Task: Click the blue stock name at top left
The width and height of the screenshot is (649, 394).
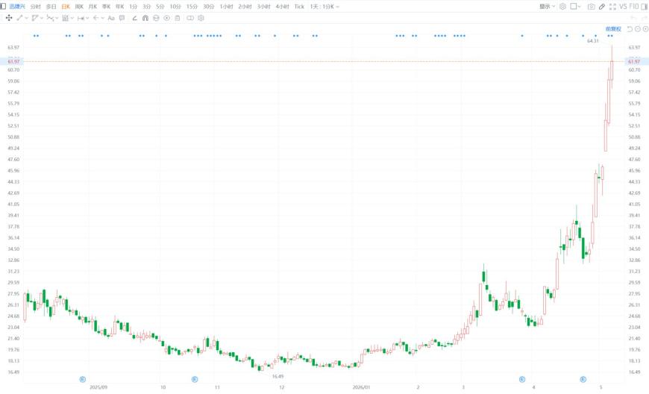Action: click(x=17, y=7)
